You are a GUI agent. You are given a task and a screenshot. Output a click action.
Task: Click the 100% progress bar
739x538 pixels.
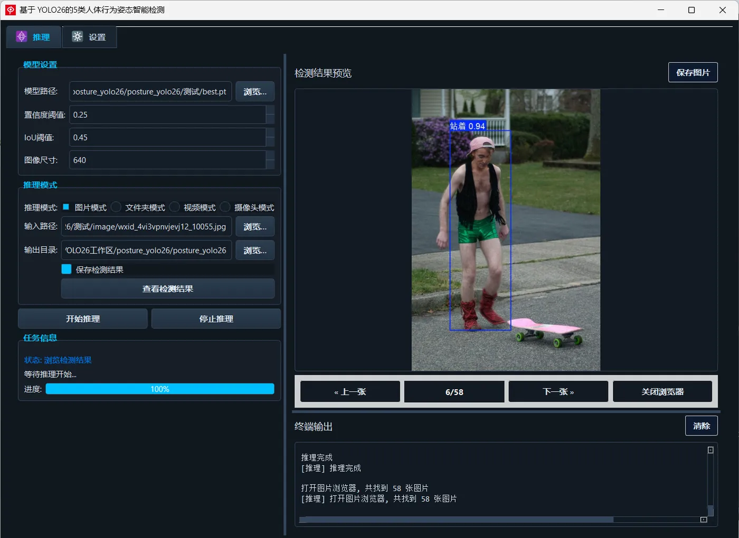160,389
